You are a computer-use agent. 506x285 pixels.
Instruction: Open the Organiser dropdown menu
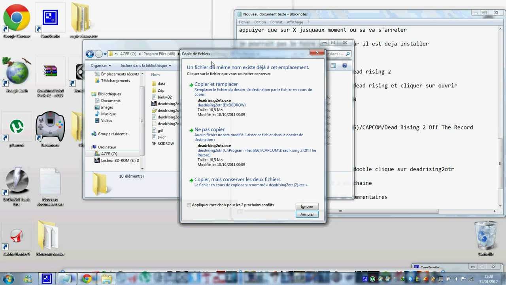point(101,66)
